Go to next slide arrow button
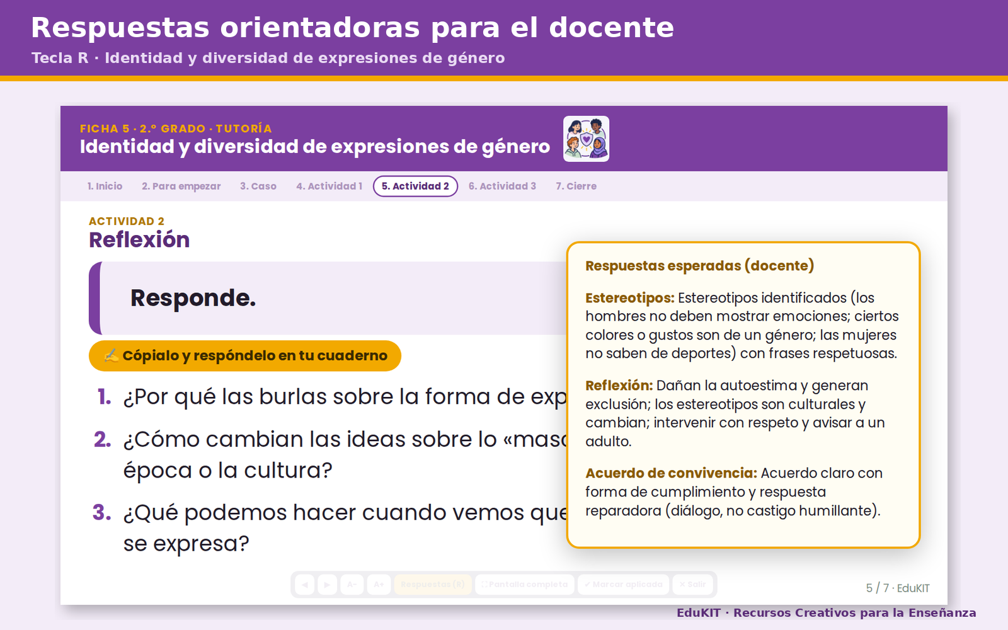The height and width of the screenshot is (630, 1008). [327, 585]
